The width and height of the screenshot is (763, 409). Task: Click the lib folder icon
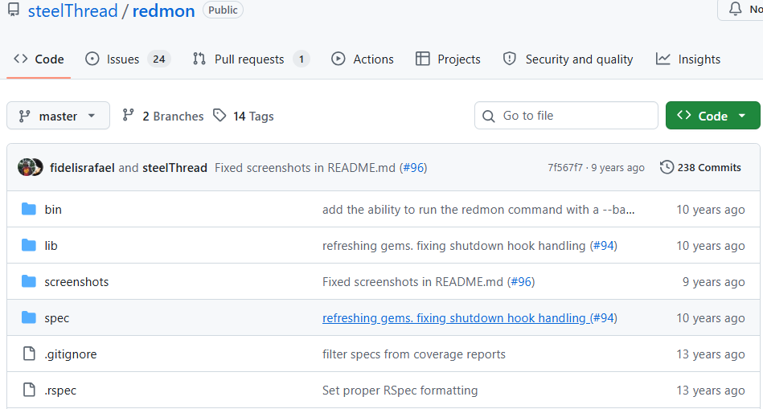(29, 245)
